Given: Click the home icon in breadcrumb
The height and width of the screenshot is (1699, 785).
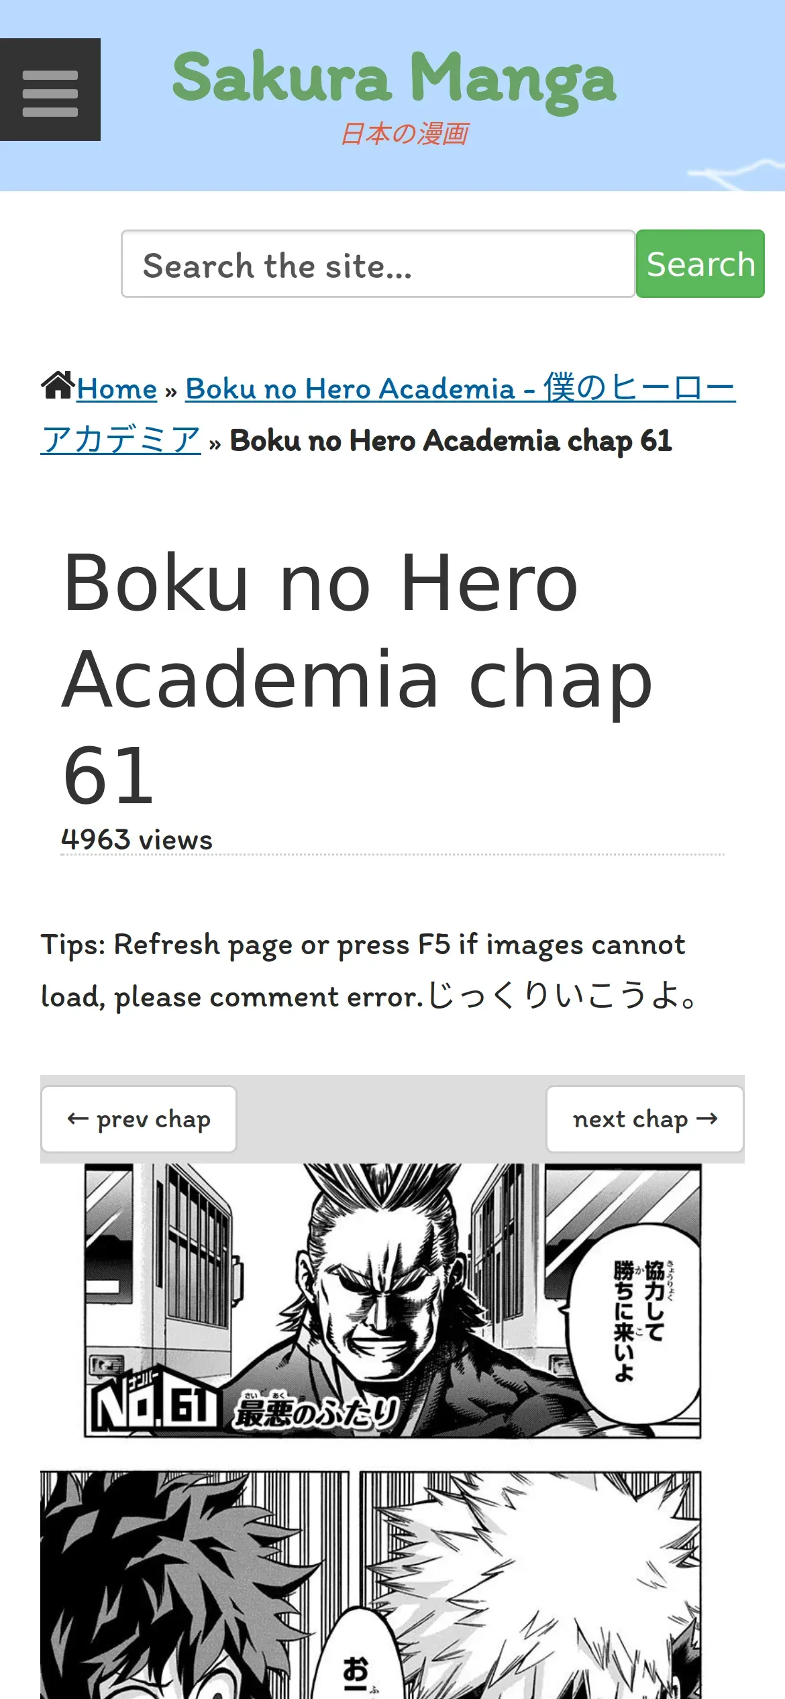Looking at the screenshot, I should pyautogui.click(x=58, y=386).
